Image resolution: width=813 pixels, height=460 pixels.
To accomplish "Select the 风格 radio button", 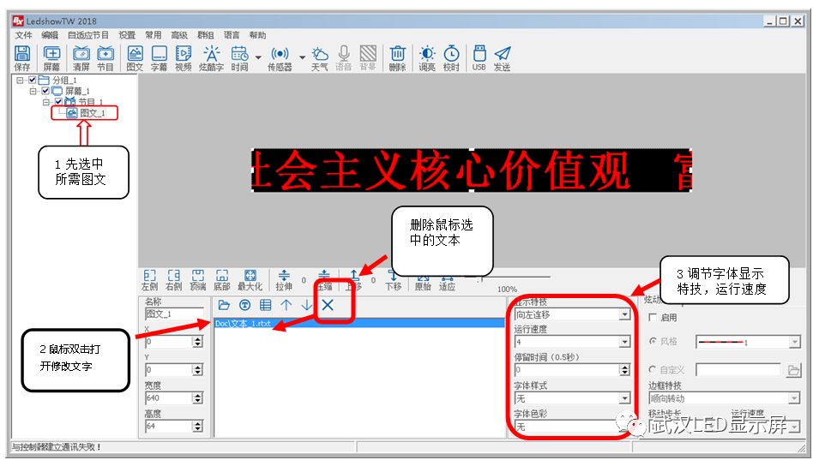I will point(653,342).
